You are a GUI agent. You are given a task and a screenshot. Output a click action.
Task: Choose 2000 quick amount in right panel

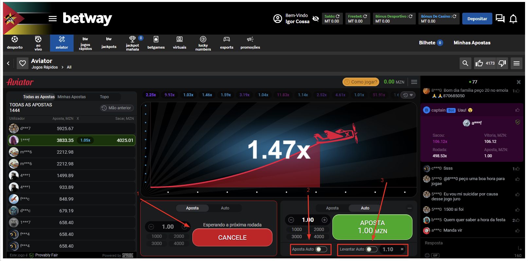coord(319,229)
